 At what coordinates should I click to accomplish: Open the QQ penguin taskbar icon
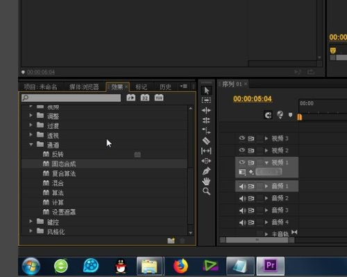point(121,266)
